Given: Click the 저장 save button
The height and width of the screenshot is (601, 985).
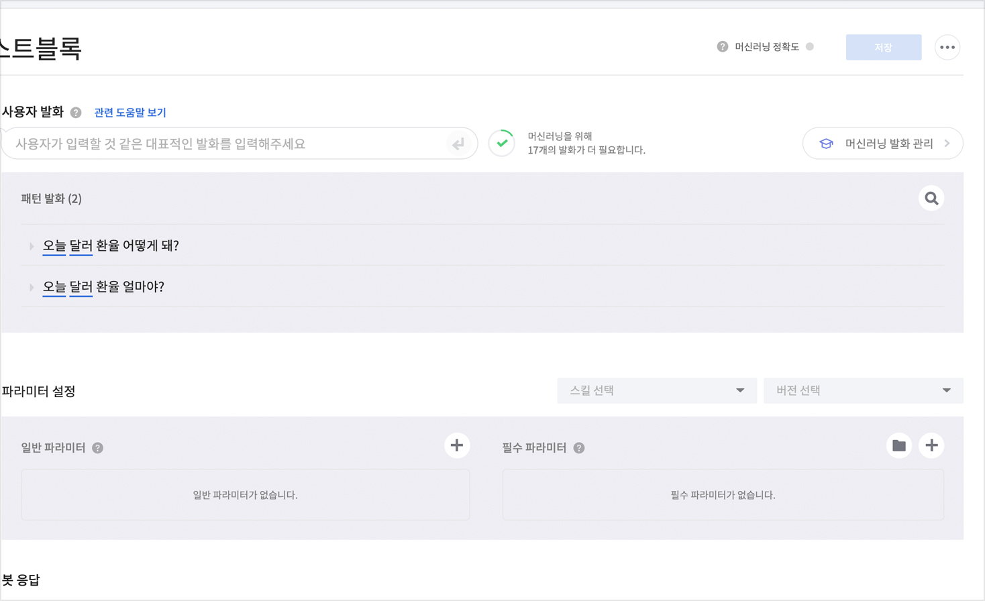Looking at the screenshot, I should pyautogui.click(x=883, y=47).
